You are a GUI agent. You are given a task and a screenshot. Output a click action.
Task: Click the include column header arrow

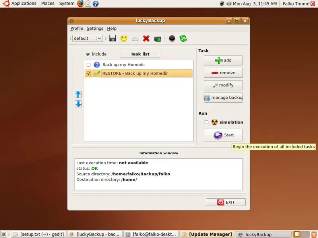87,54
